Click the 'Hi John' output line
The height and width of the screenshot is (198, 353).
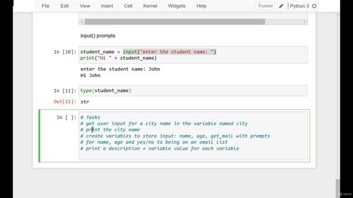90,75
